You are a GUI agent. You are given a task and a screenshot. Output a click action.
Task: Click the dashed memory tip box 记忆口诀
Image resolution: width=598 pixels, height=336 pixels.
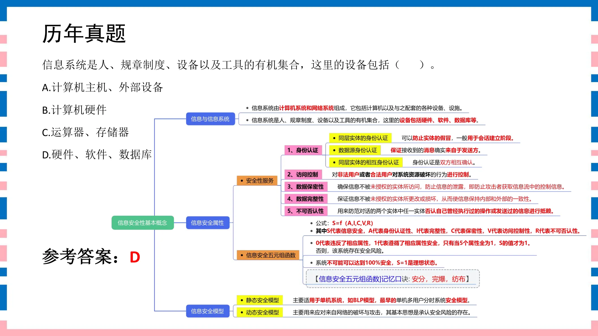pyautogui.click(x=393, y=279)
